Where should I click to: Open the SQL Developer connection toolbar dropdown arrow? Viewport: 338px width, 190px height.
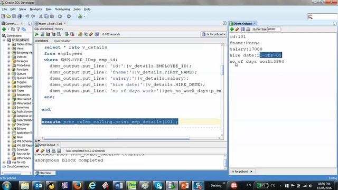[84, 16]
